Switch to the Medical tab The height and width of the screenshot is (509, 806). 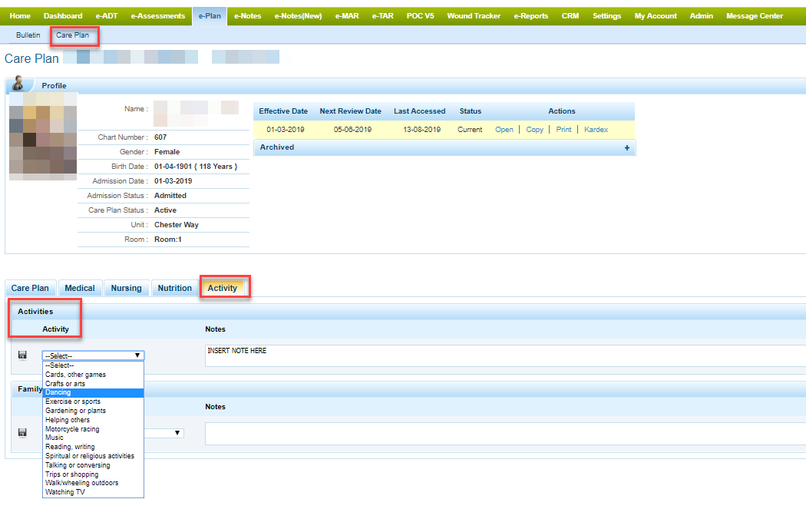80,288
